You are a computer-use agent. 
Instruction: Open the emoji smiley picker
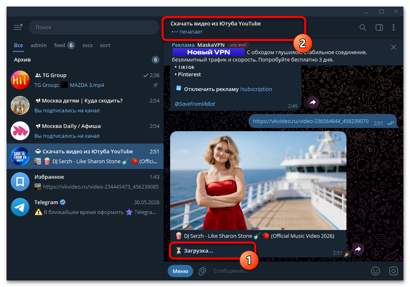click(376, 271)
